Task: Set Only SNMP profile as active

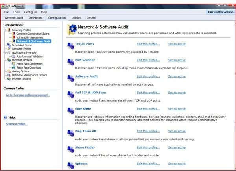Action: click(x=177, y=109)
